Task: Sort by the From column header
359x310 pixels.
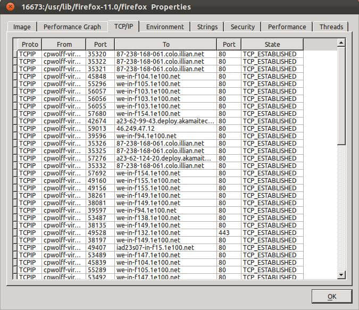Action: (x=64, y=44)
